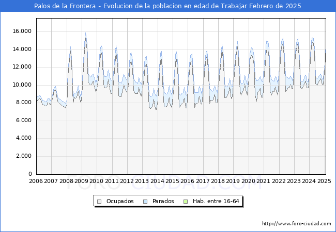Click the 10.000 y-axis label
Image resolution: width=336 pixels, height=232 pixels.
coord(22,85)
